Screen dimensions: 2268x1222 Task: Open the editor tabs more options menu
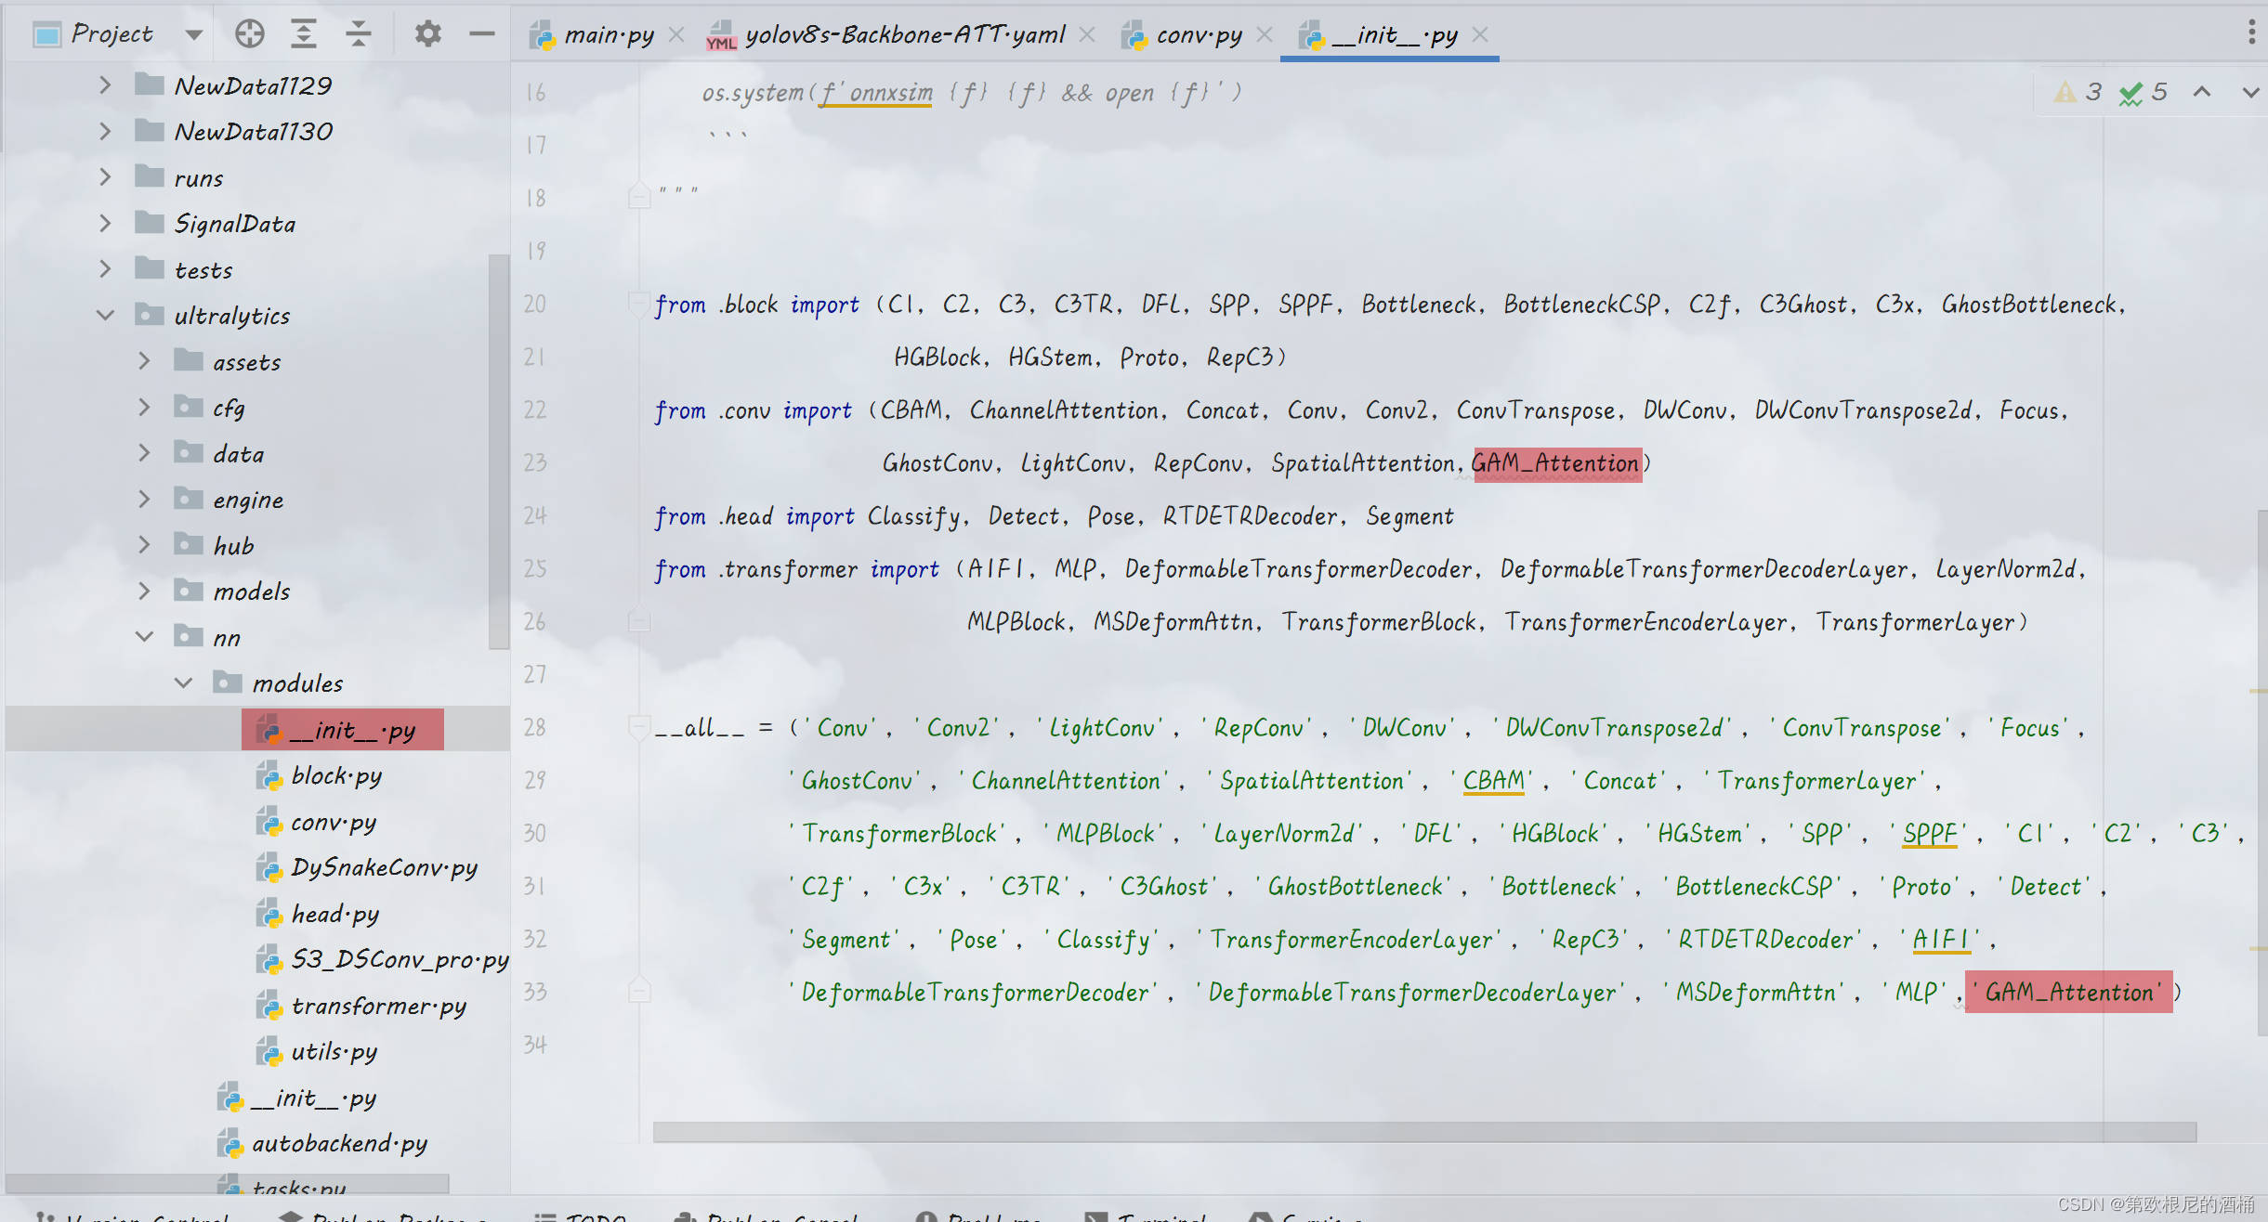pos(2250,32)
